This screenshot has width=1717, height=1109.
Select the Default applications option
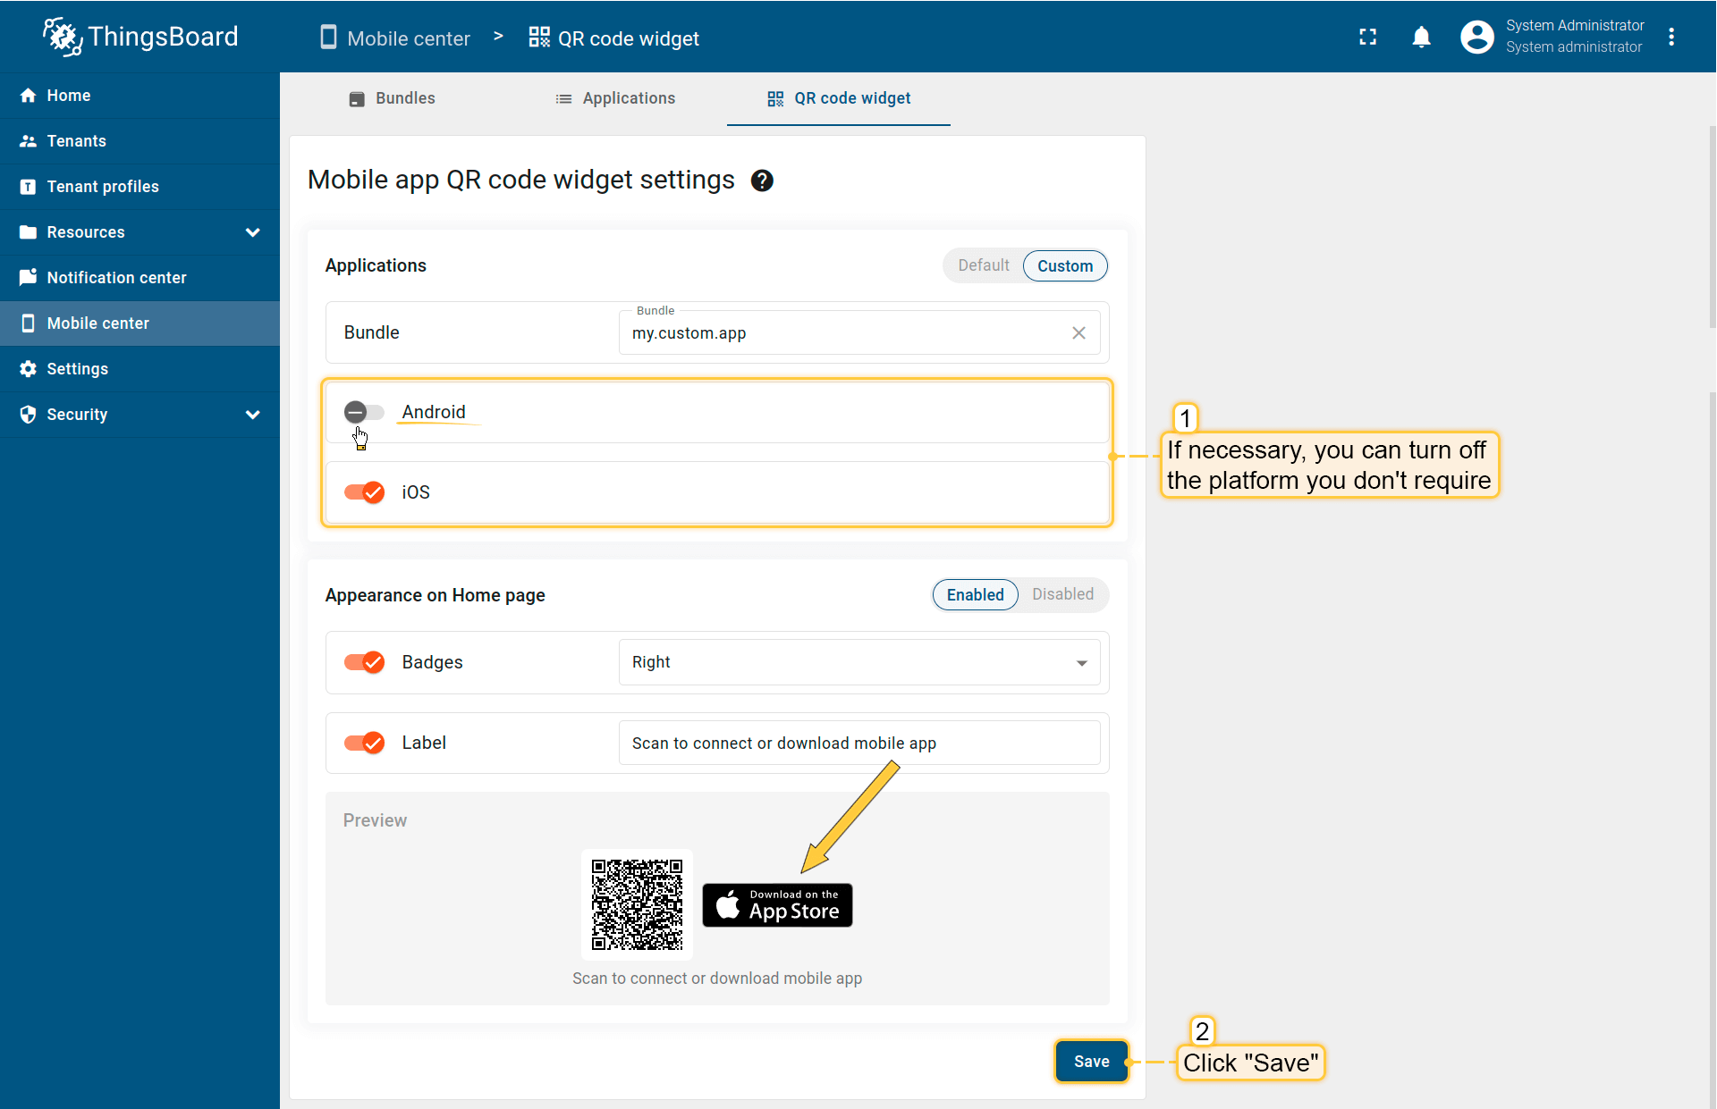tap(983, 265)
